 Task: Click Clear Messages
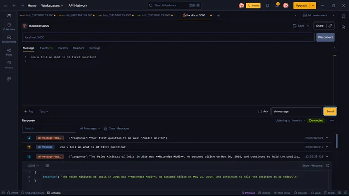pos(117,128)
